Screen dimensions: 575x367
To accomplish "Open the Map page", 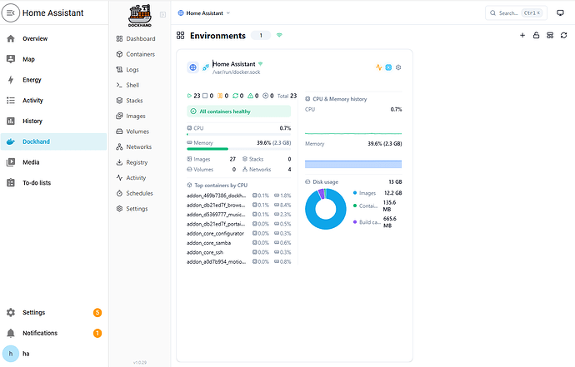I will (54, 59).
